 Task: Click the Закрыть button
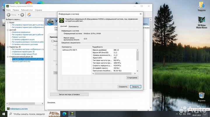point(136,87)
